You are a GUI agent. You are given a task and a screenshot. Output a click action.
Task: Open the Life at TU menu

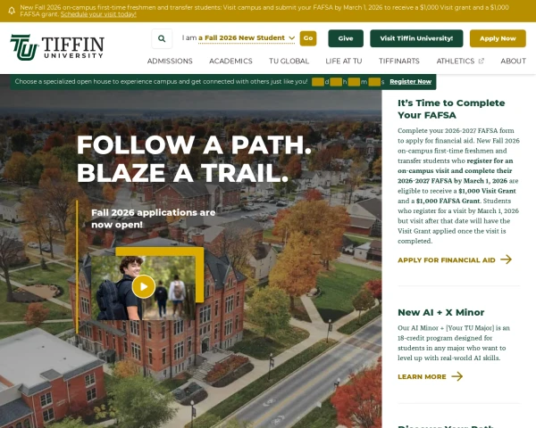[x=344, y=62]
